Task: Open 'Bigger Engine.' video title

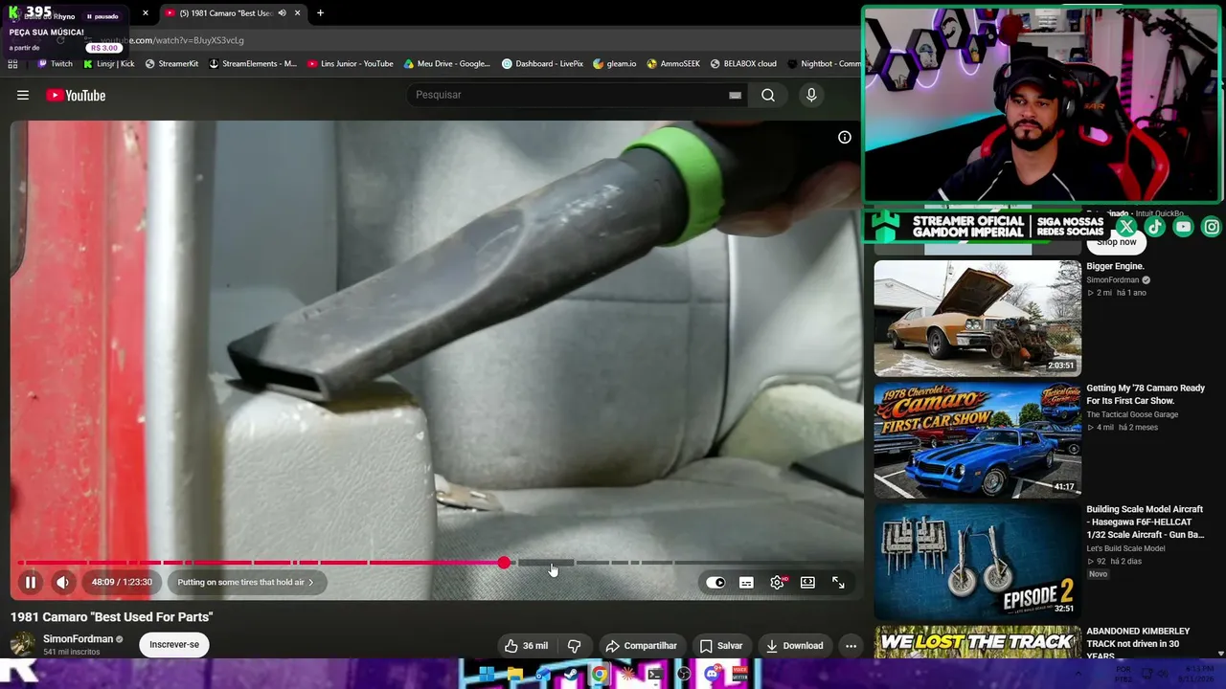Action: pos(1115,266)
